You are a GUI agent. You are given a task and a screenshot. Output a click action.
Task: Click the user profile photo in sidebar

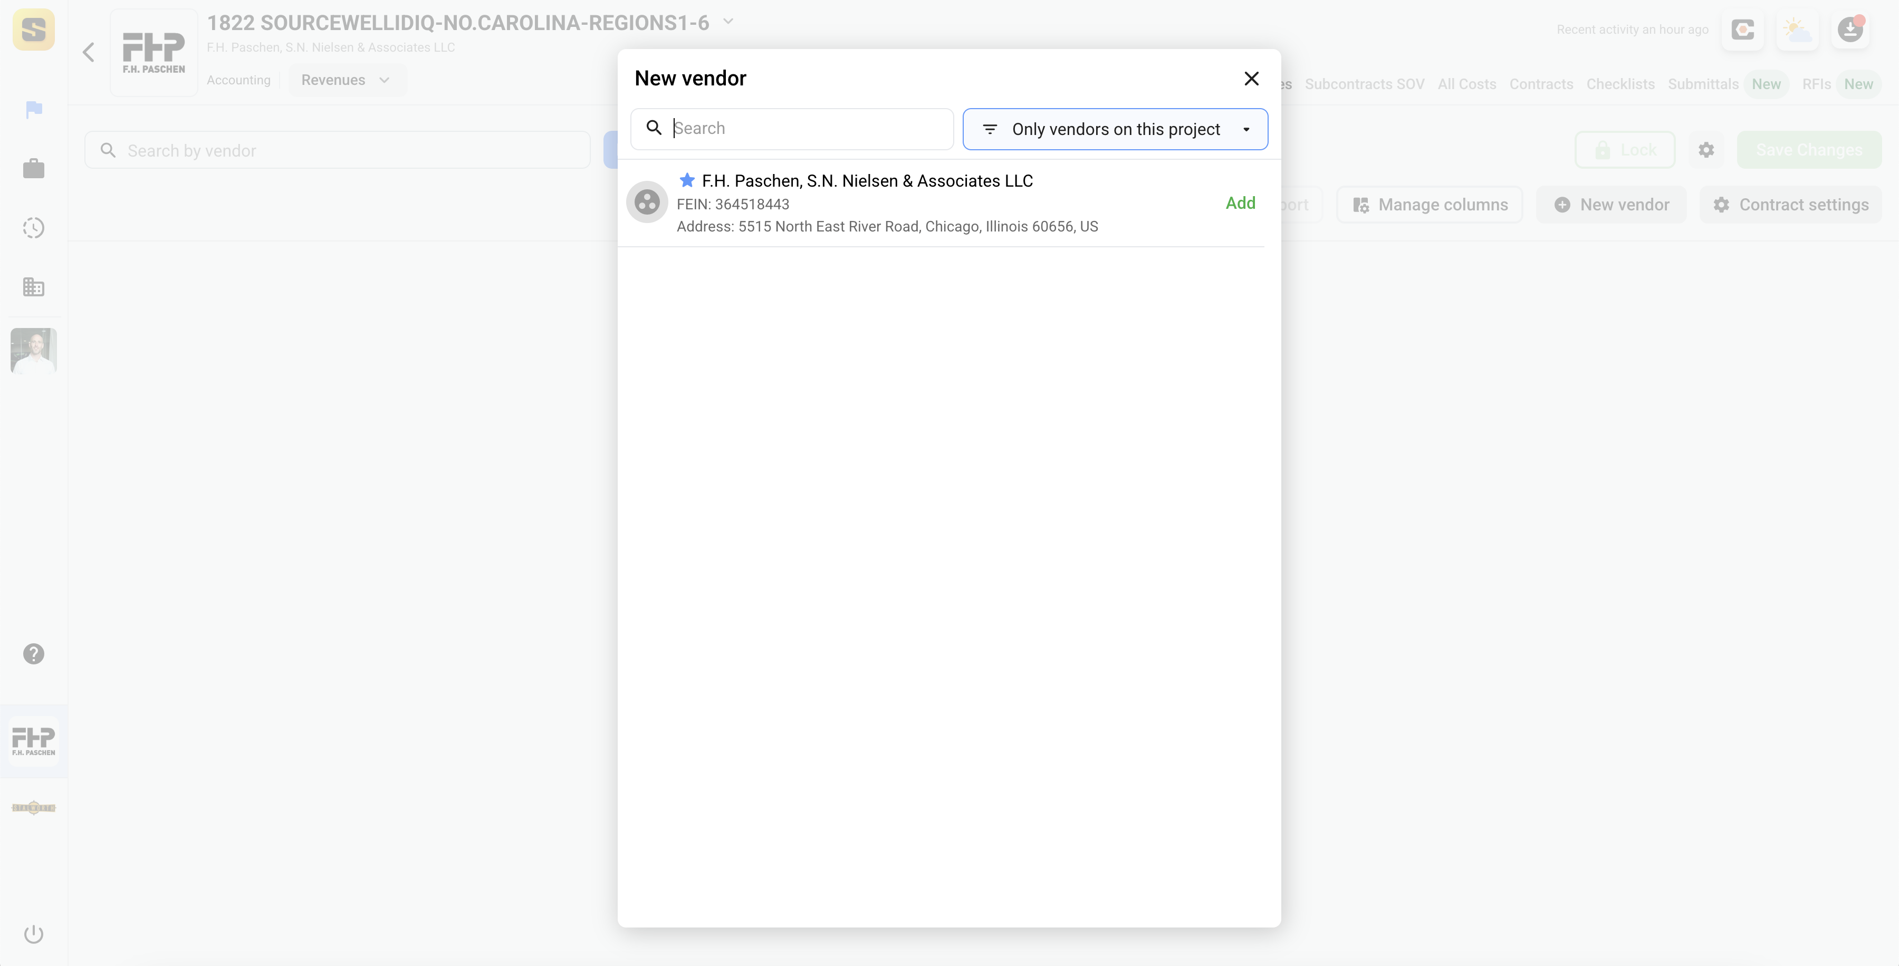pos(34,351)
